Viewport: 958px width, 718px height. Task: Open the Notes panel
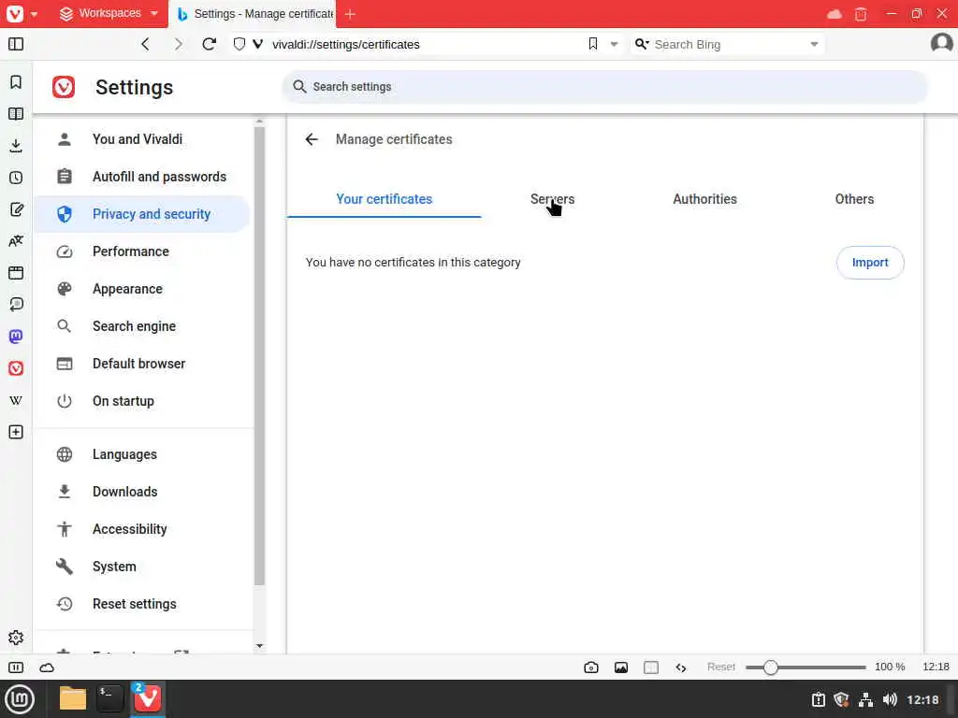tap(16, 209)
